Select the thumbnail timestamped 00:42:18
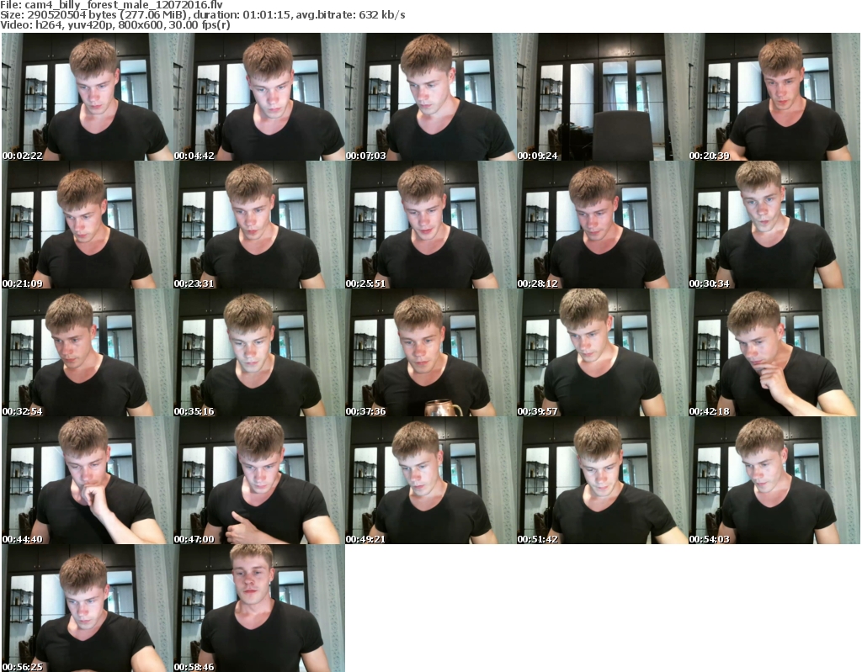This screenshot has height=672, width=862. click(x=774, y=352)
